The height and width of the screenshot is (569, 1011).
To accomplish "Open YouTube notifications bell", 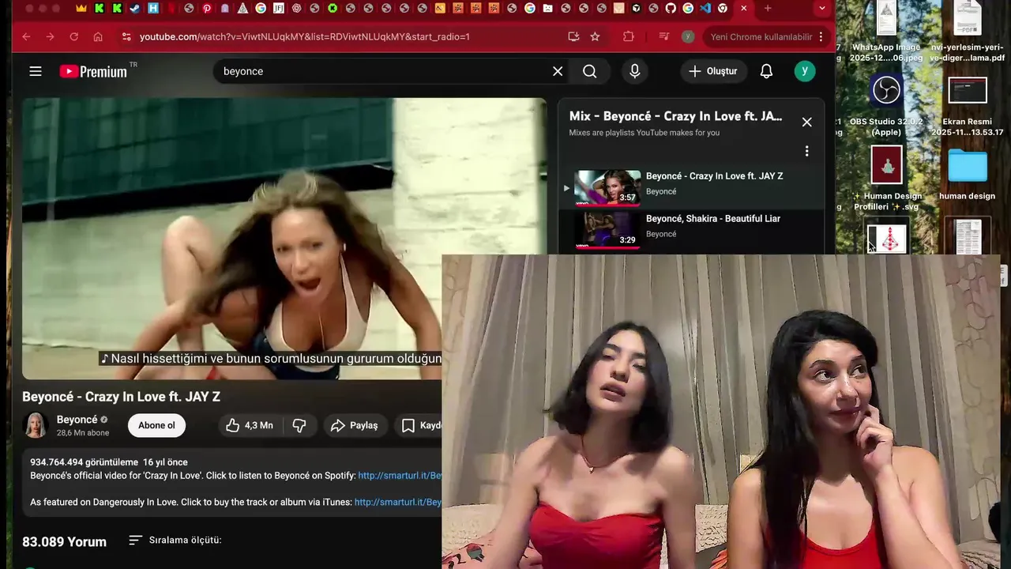I will point(766,71).
